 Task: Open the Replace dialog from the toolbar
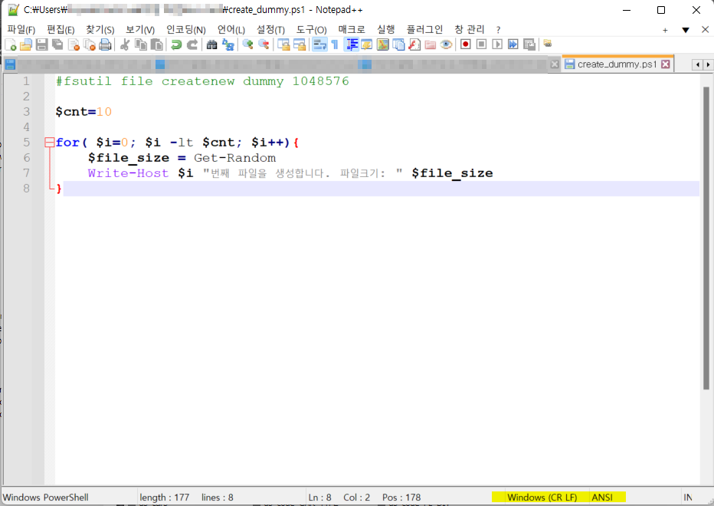[228, 44]
